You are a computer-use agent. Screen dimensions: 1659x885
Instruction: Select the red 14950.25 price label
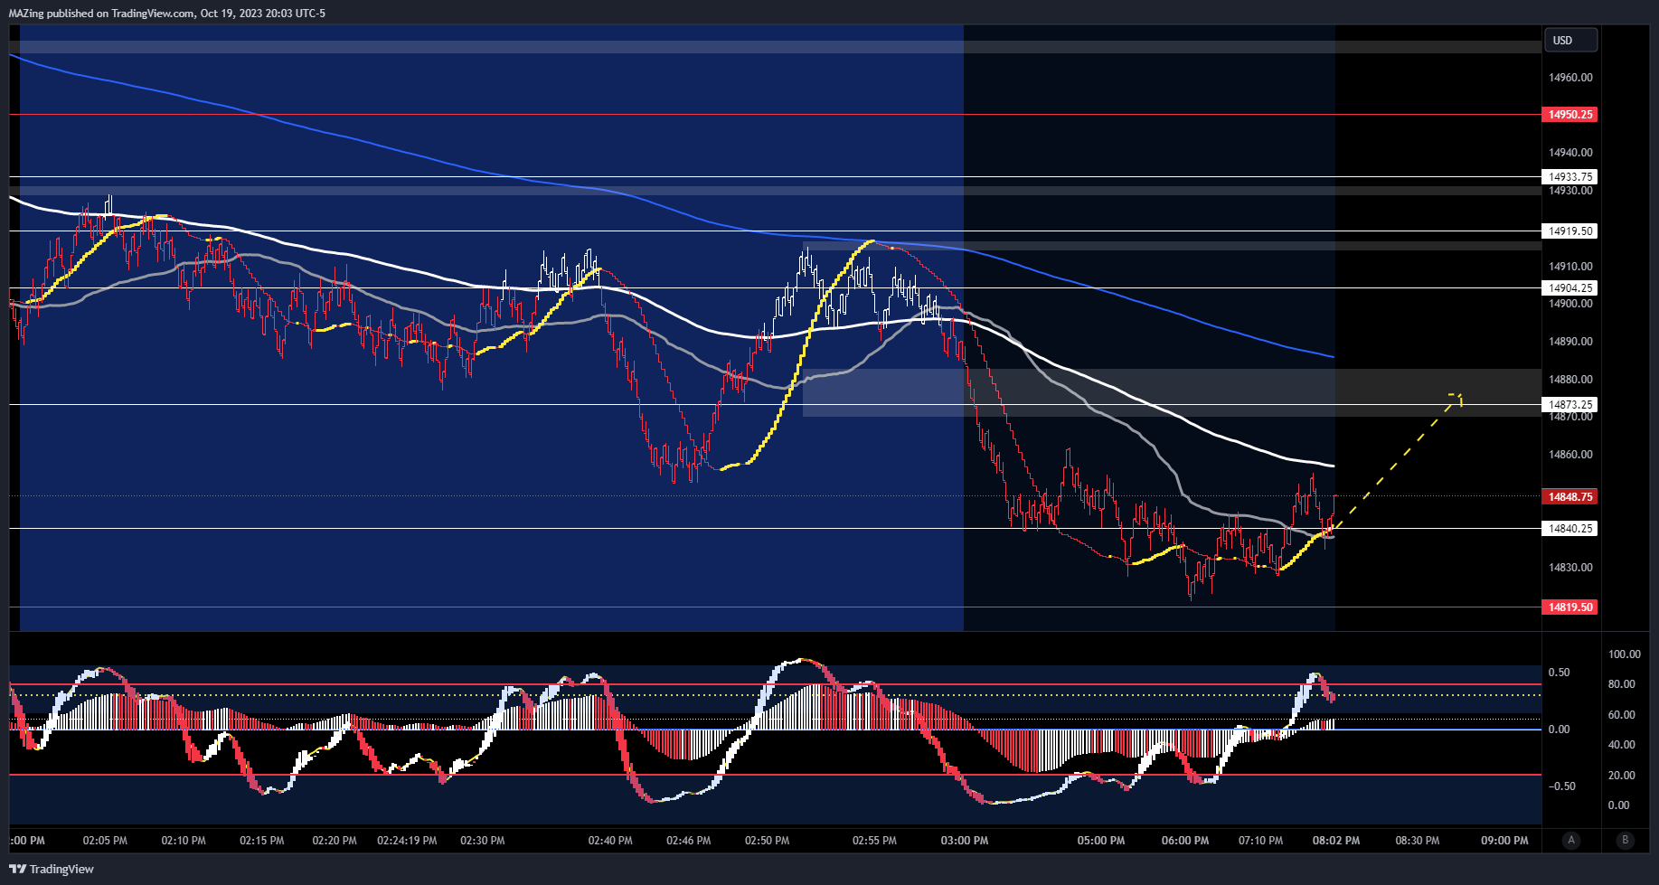pyautogui.click(x=1569, y=115)
